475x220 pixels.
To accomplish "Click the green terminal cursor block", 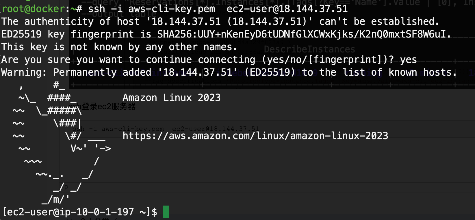I will click(x=166, y=212).
